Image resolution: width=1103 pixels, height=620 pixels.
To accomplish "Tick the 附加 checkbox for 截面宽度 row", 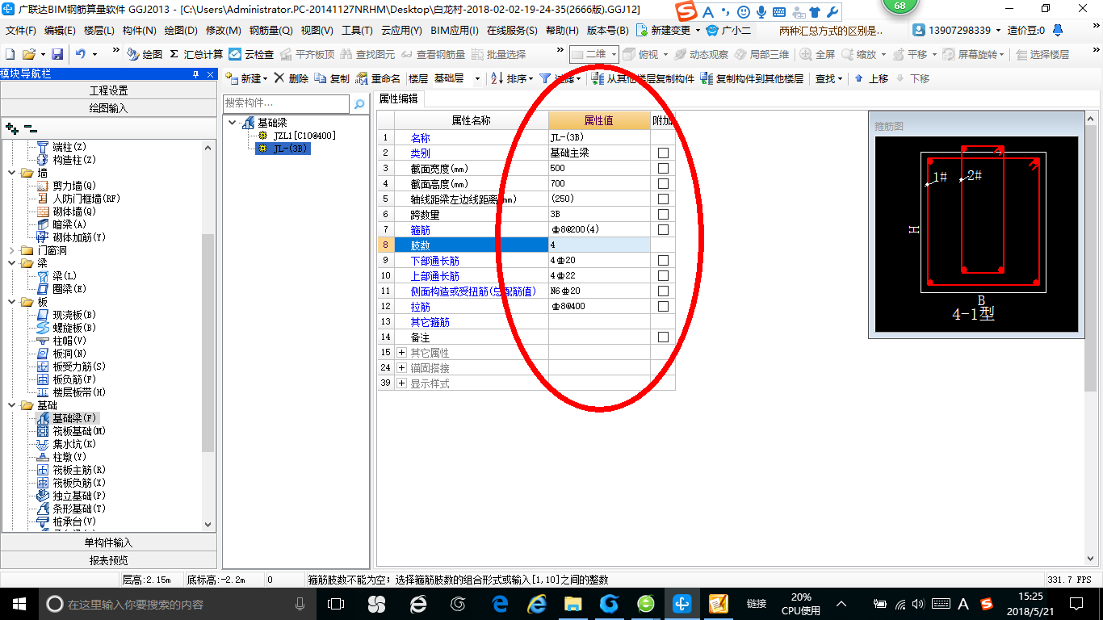I will (x=663, y=168).
